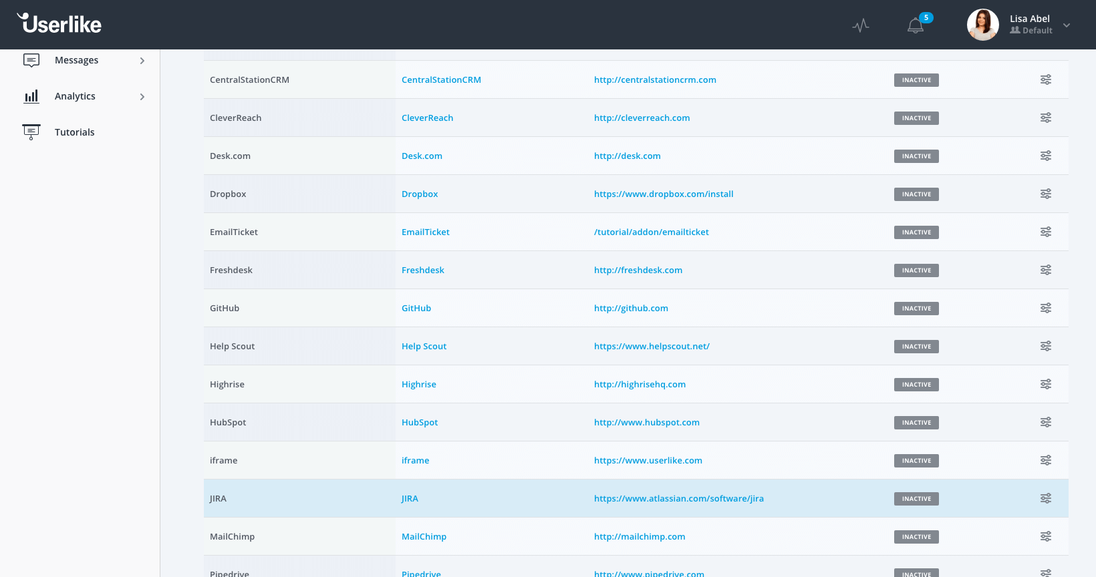Screen dimensions: 1096x577
Task: Open HubSpot row configuration sliders icon
Action: (1045, 423)
